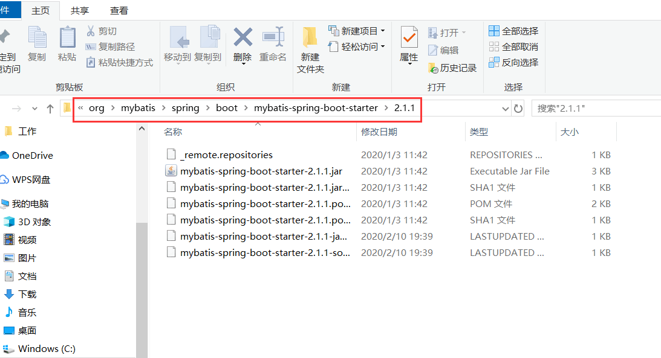Click the search box 搜索"2.1.1"
This screenshot has width=661, height=358.
point(596,109)
